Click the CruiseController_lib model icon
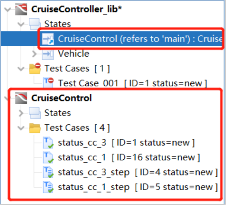 [21, 9]
